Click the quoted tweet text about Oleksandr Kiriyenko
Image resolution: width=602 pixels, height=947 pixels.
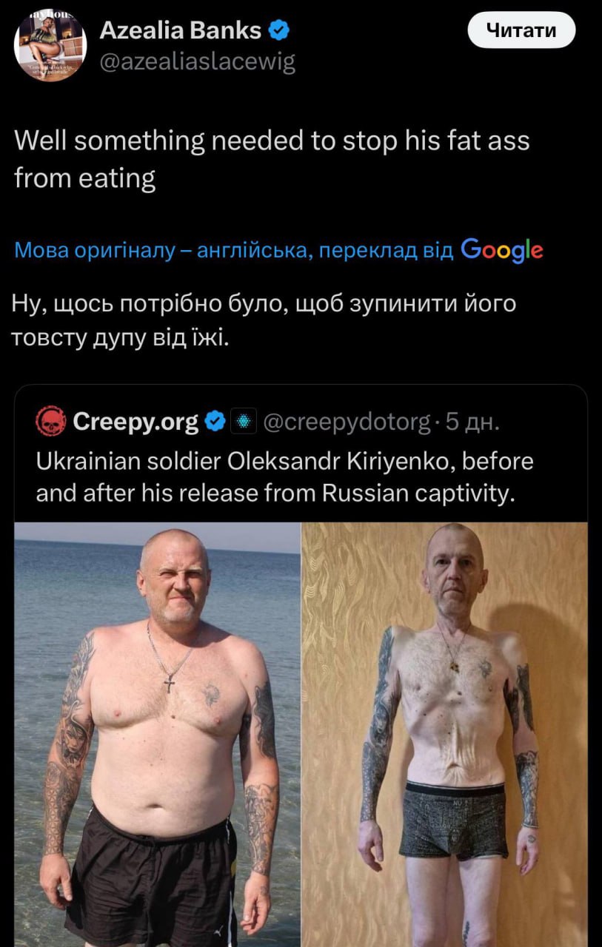click(x=284, y=477)
